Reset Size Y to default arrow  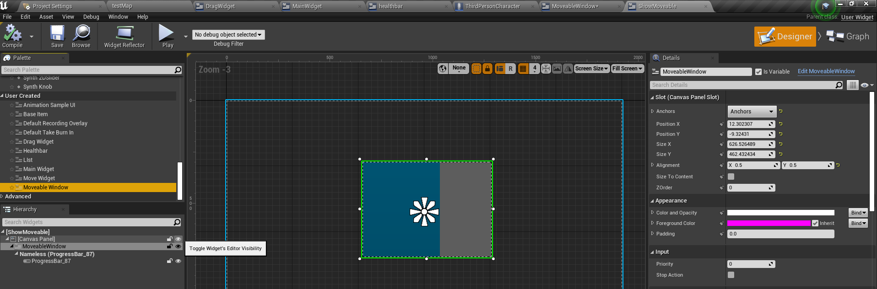(x=780, y=154)
